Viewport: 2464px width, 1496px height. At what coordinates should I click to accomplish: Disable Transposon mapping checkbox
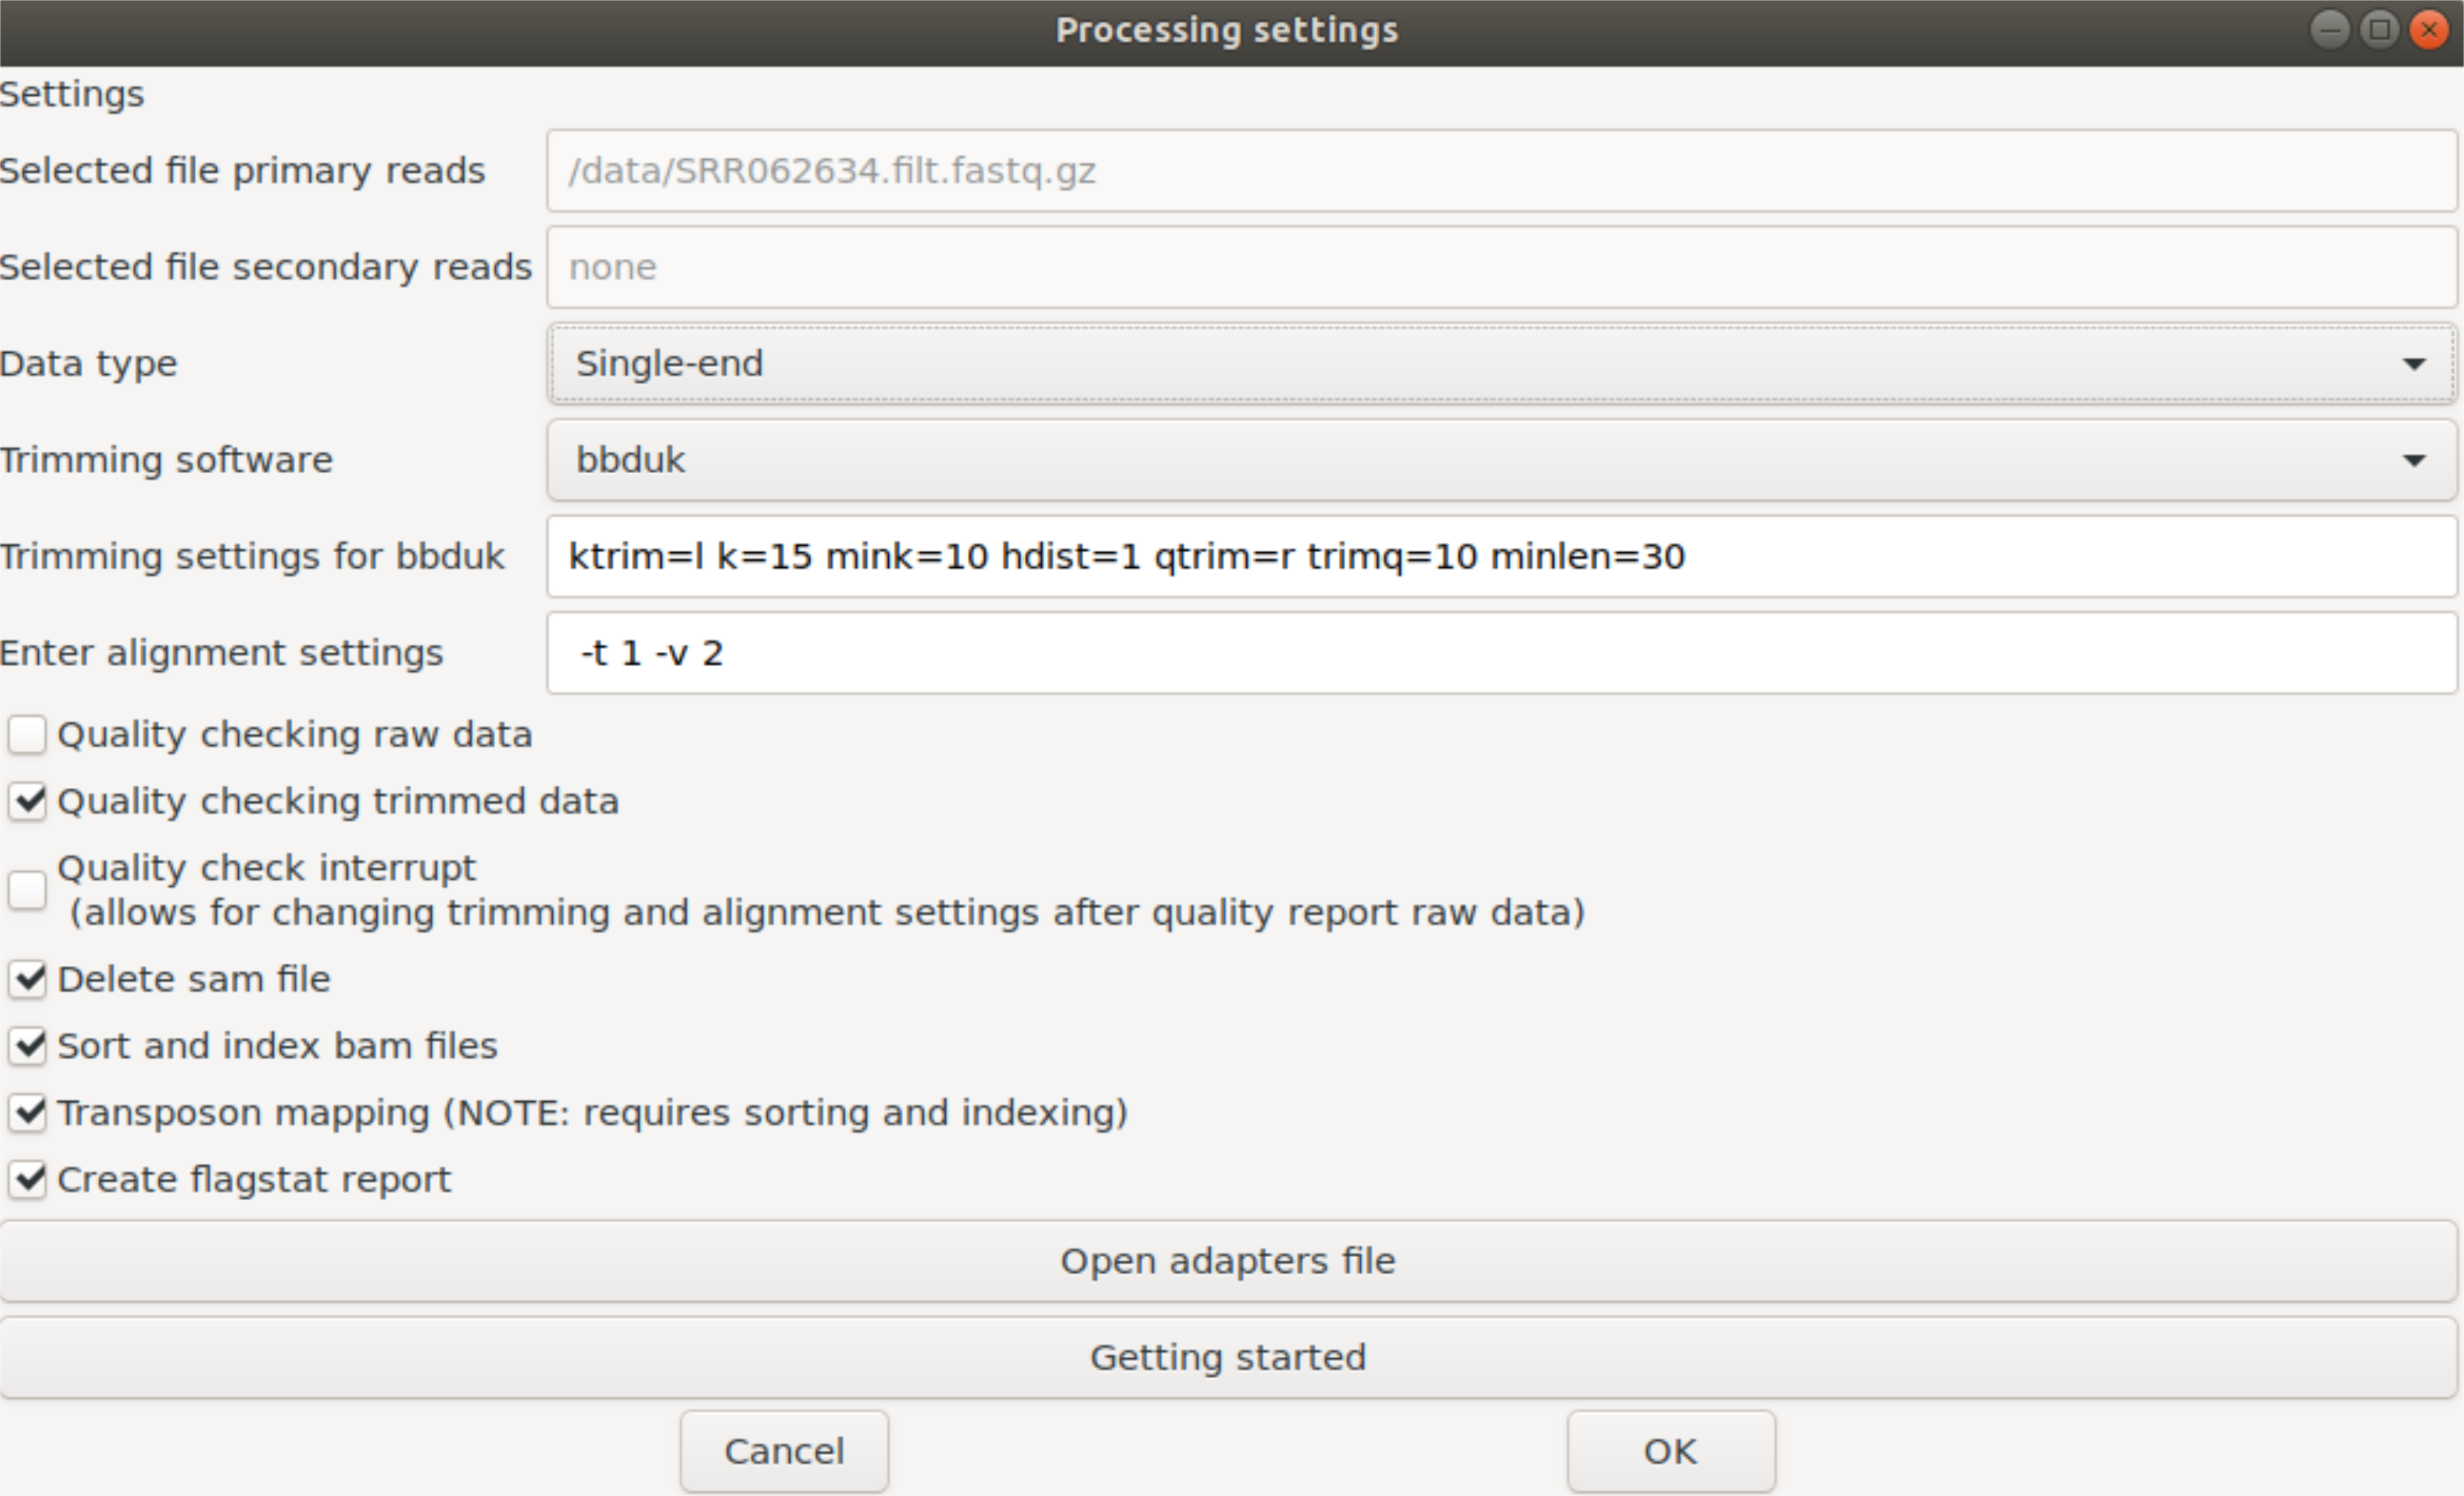pos(27,1113)
